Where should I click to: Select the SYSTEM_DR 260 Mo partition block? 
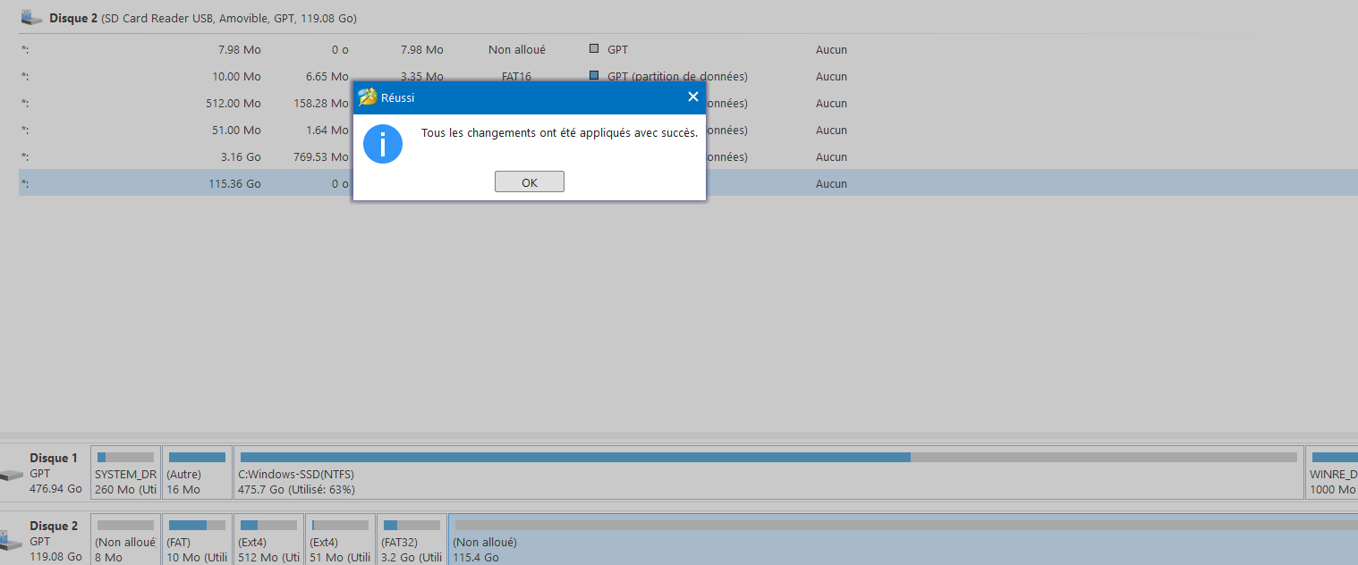point(125,474)
